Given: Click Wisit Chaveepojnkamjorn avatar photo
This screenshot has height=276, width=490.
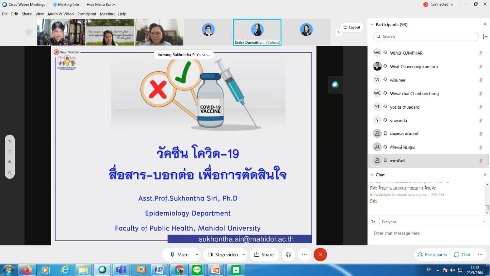Looking at the screenshot, I should coord(377,66).
